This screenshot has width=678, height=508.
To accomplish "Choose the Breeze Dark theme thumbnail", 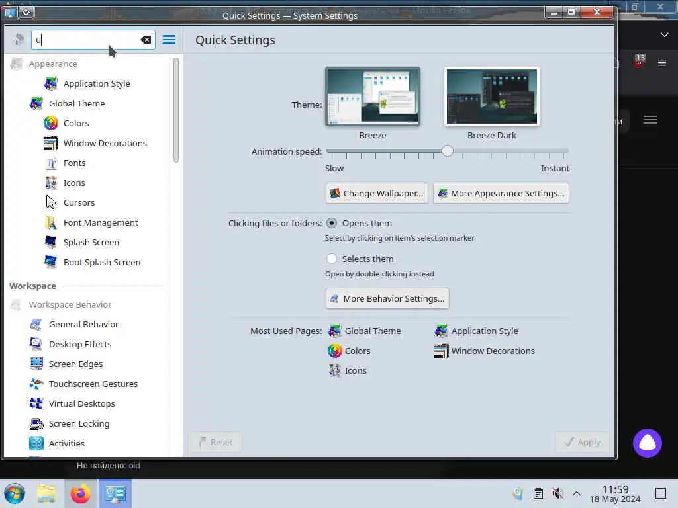I will coord(492,97).
